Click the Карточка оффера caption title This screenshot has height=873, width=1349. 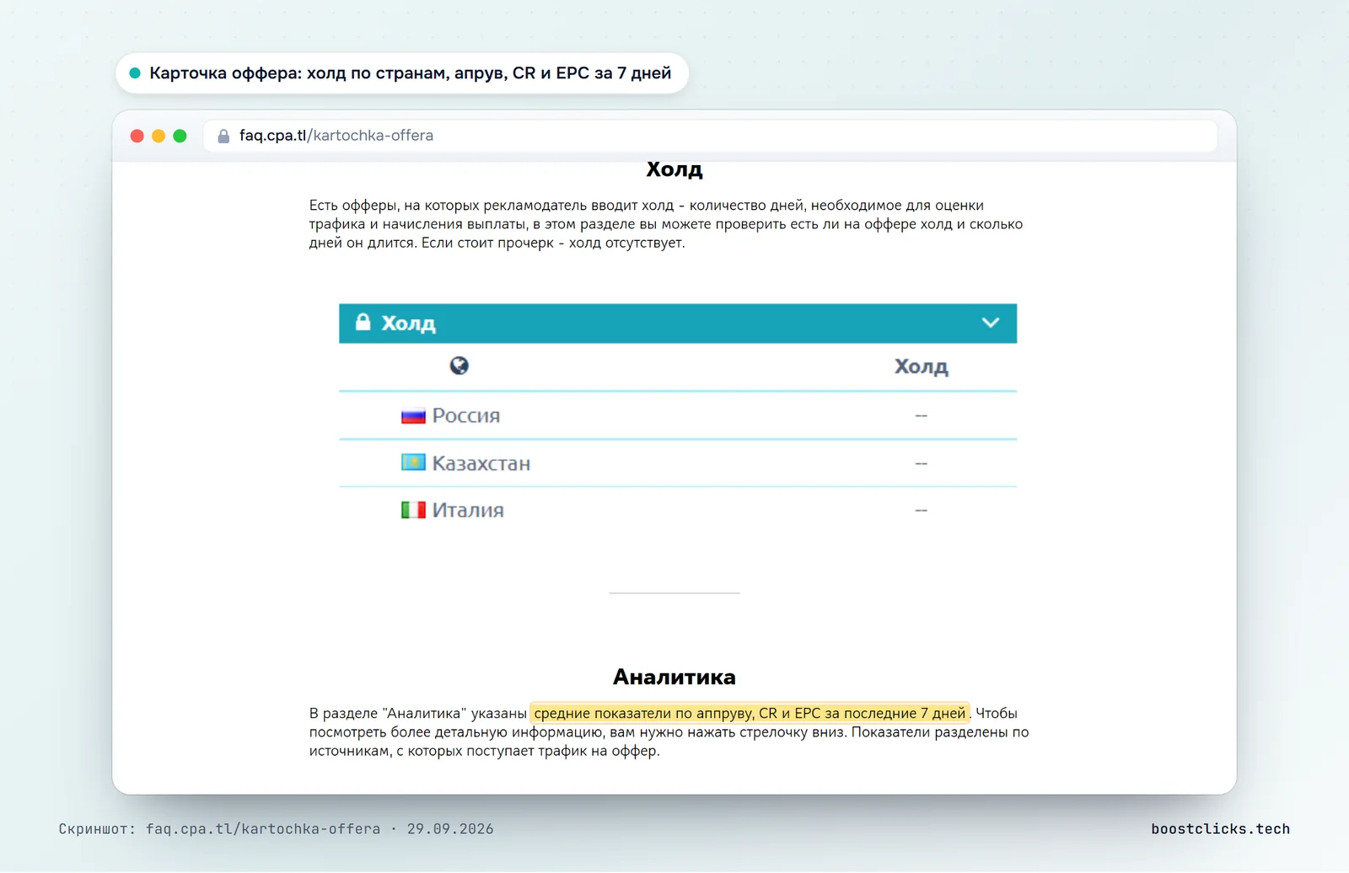point(410,73)
